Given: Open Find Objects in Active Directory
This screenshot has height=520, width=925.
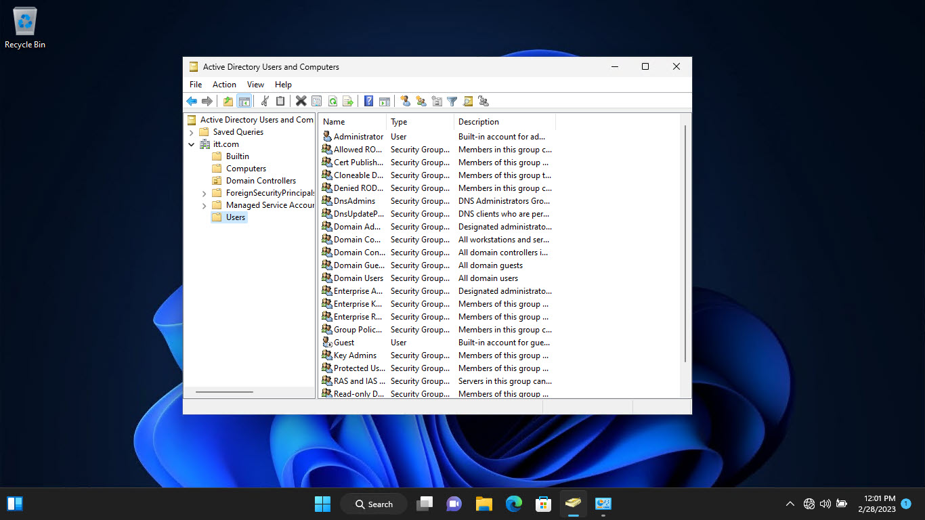Looking at the screenshot, I should point(468,101).
